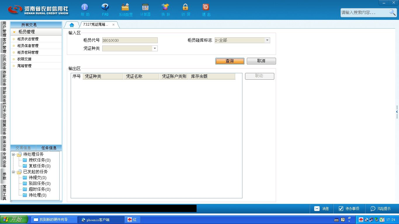Open the 用户管理 side tab
This screenshot has width=399, height=224.
coord(4,29)
